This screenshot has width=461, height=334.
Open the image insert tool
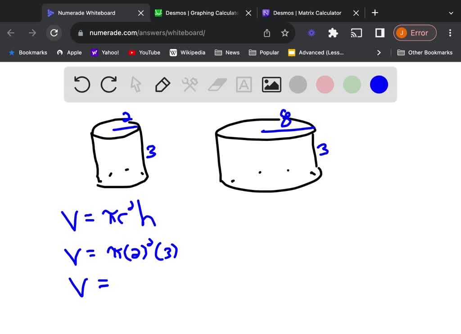coord(271,84)
